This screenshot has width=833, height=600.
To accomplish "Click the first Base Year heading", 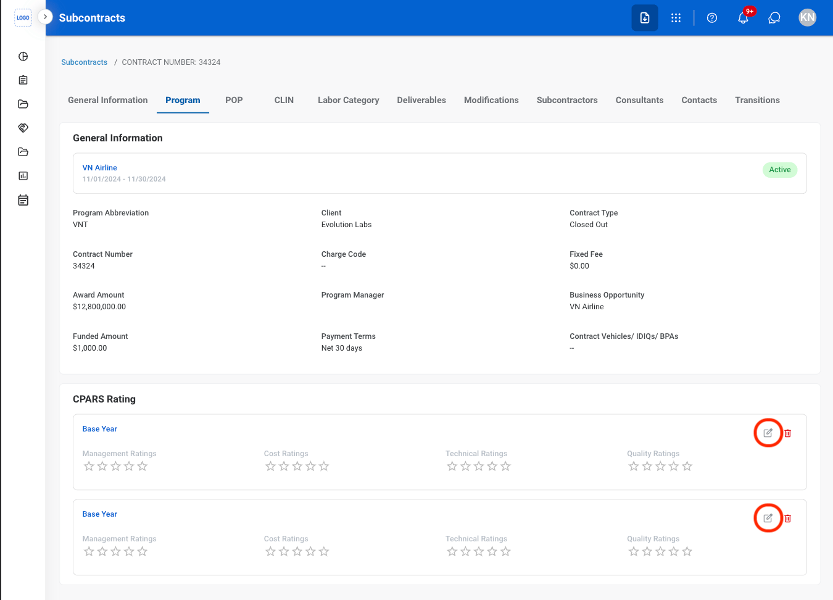I will pos(100,429).
